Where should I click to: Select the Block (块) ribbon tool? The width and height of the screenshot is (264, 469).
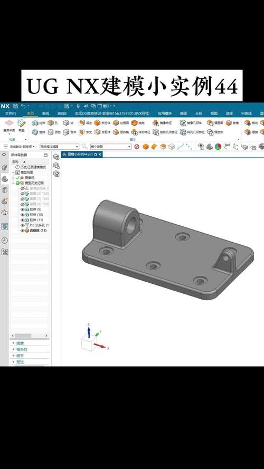(x=68, y=123)
